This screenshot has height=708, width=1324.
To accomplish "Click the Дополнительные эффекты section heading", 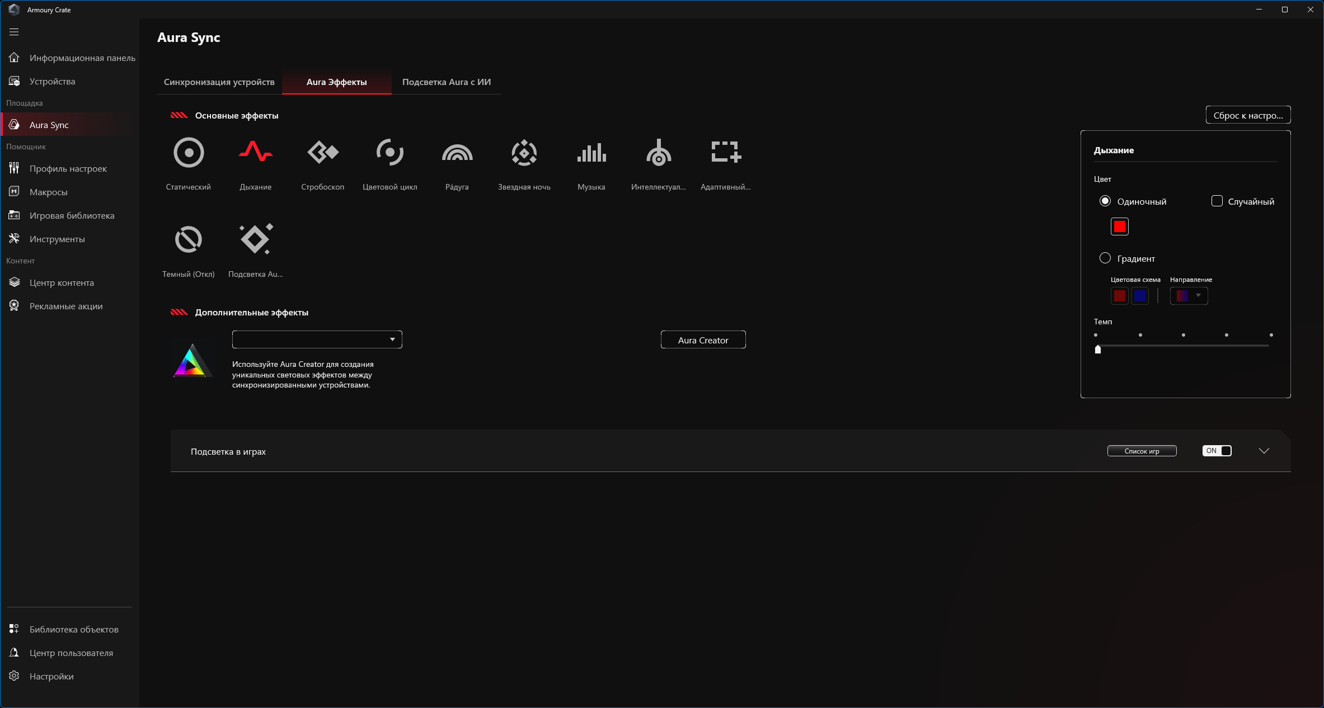I will pos(252,313).
